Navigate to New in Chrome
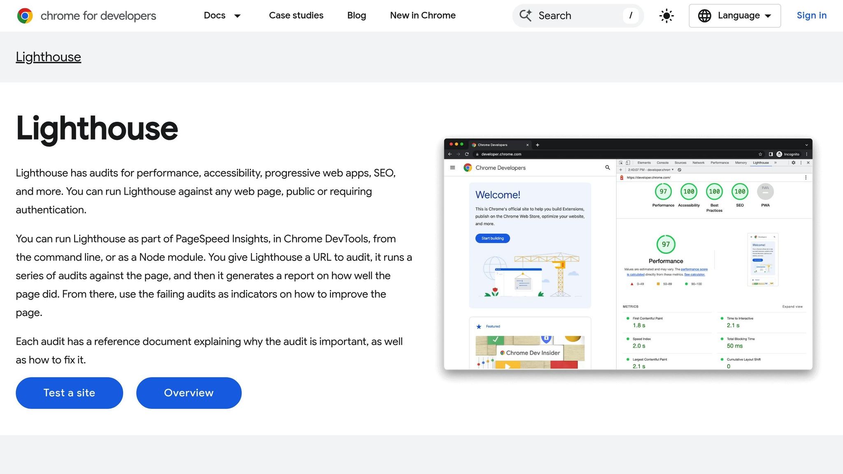The height and width of the screenshot is (474, 843). [423, 16]
